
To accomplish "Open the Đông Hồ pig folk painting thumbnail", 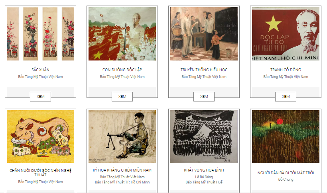I will tap(40, 136).
